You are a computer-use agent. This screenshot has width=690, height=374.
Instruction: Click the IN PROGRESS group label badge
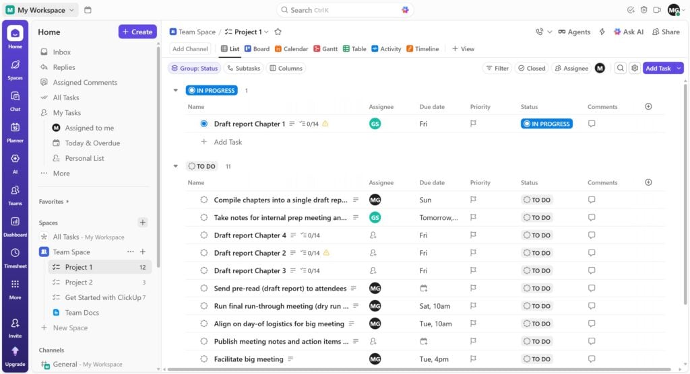pyautogui.click(x=212, y=91)
